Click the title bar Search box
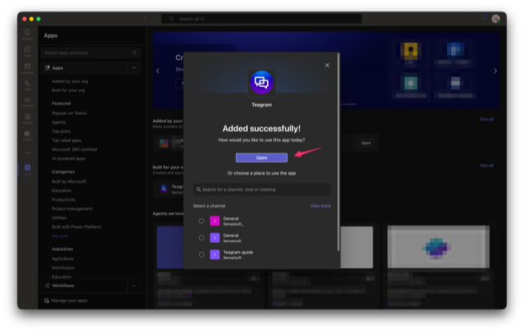Screen dimensions: 524x332 [261, 19]
